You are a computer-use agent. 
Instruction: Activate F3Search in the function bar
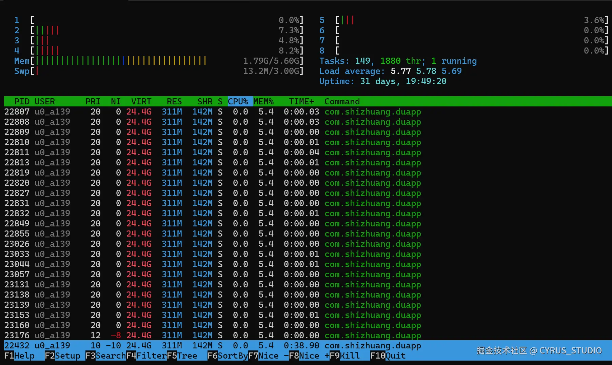pyautogui.click(x=106, y=356)
